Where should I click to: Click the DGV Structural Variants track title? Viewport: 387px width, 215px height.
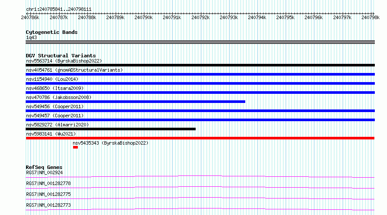61,56
